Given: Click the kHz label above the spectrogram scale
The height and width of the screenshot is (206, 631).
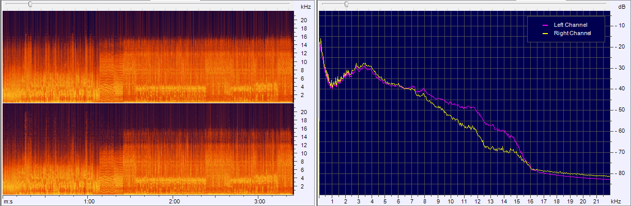Looking at the screenshot, I should click(x=305, y=7).
